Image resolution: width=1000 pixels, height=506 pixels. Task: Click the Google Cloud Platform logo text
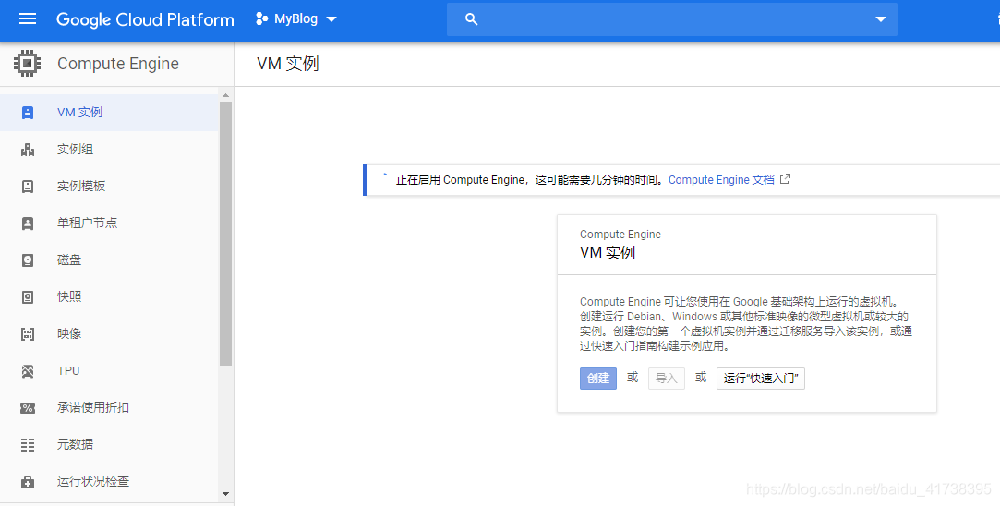(x=145, y=19)
